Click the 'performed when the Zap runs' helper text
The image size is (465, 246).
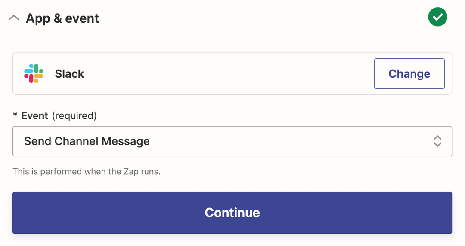point(87,172)
